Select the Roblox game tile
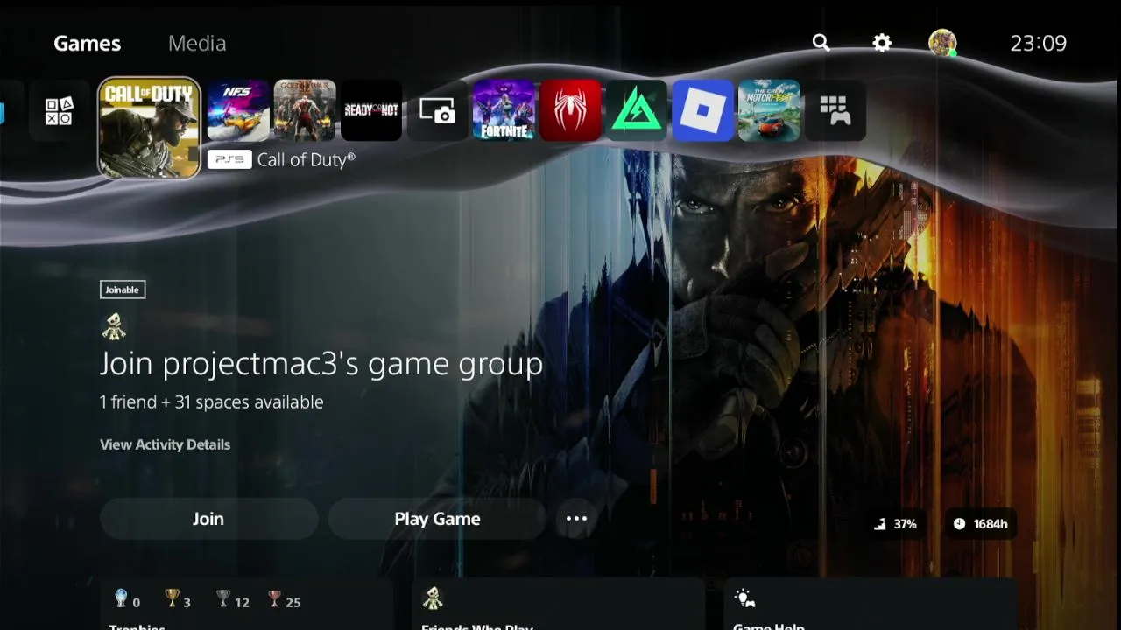 pyautogui.click(x=703, y=110)
